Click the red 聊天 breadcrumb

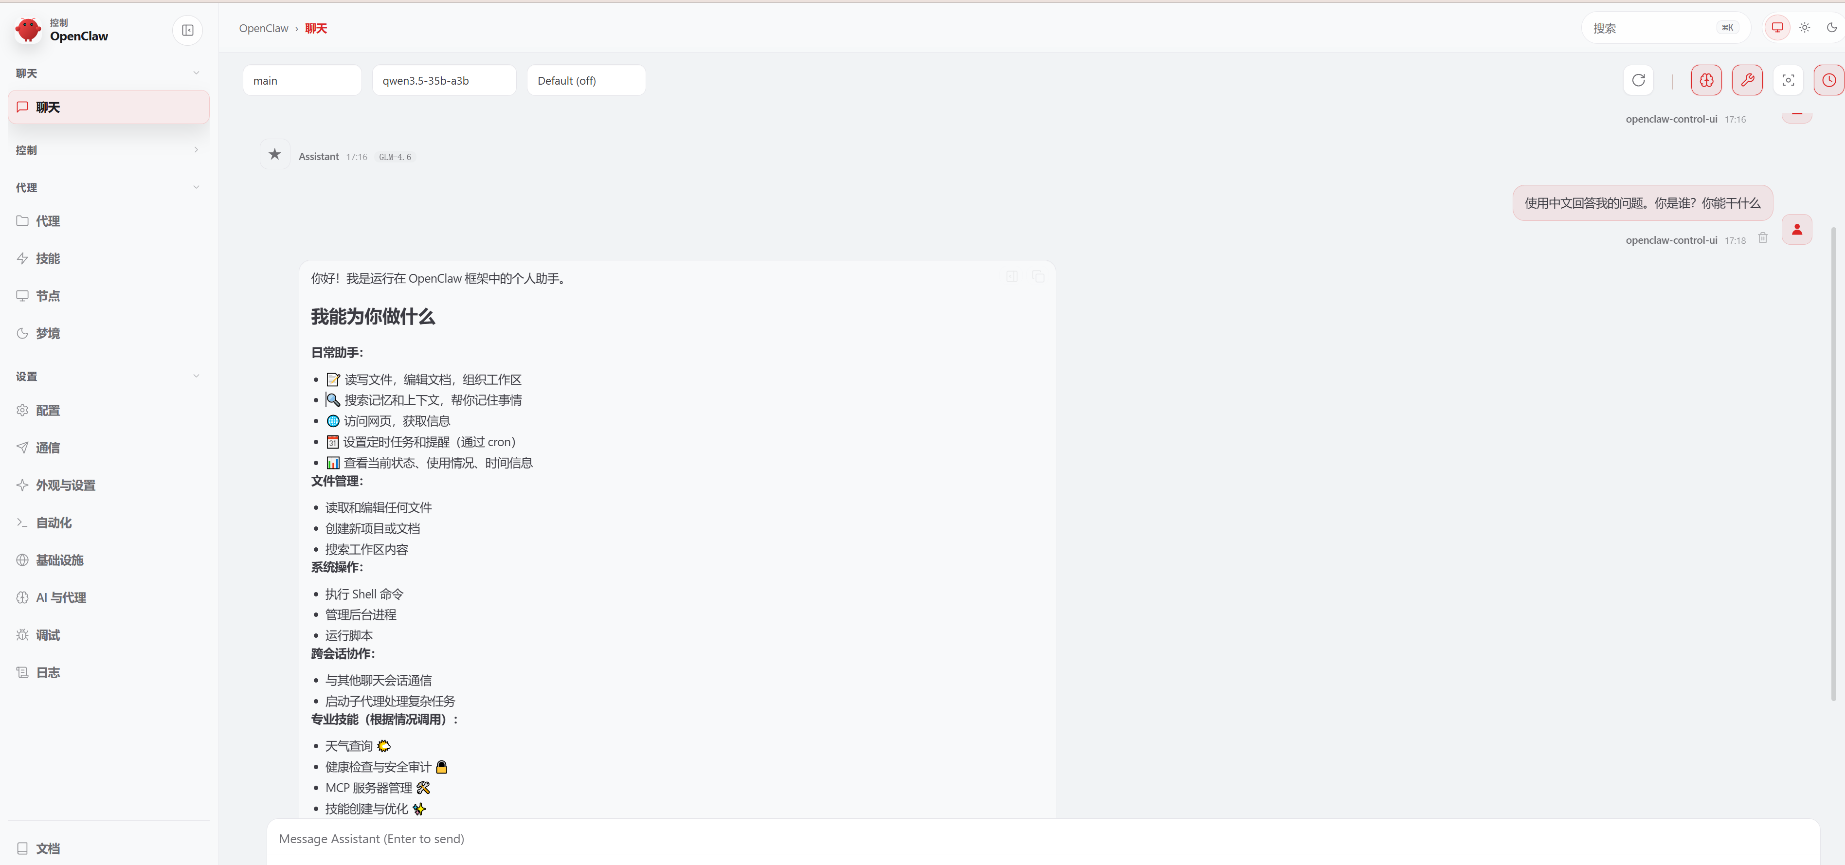[x=316, y=28]
